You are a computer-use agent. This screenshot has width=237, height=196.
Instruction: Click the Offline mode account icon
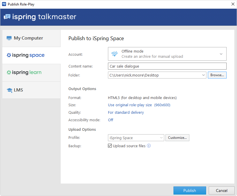coord(114,54)
